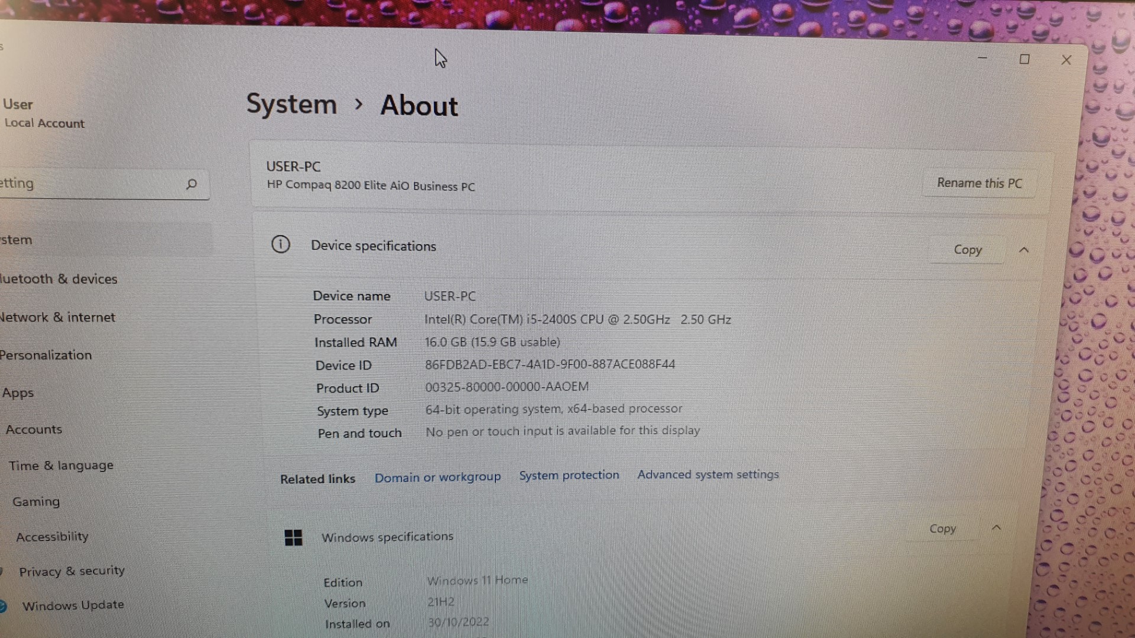Open Windows Update settings
This screenshot has width=1135, height=638.
(73, 605)
